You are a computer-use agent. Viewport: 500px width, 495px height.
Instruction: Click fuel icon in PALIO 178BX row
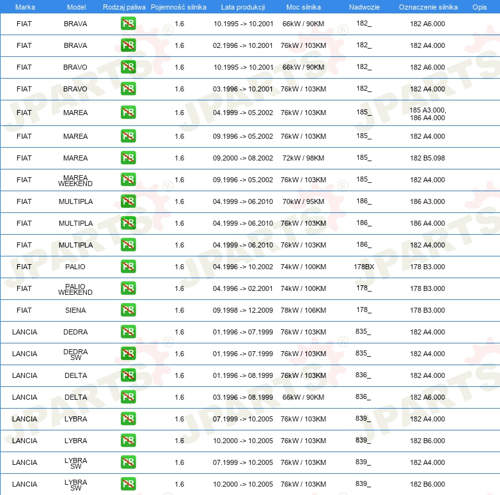click(x=128, y=267)
